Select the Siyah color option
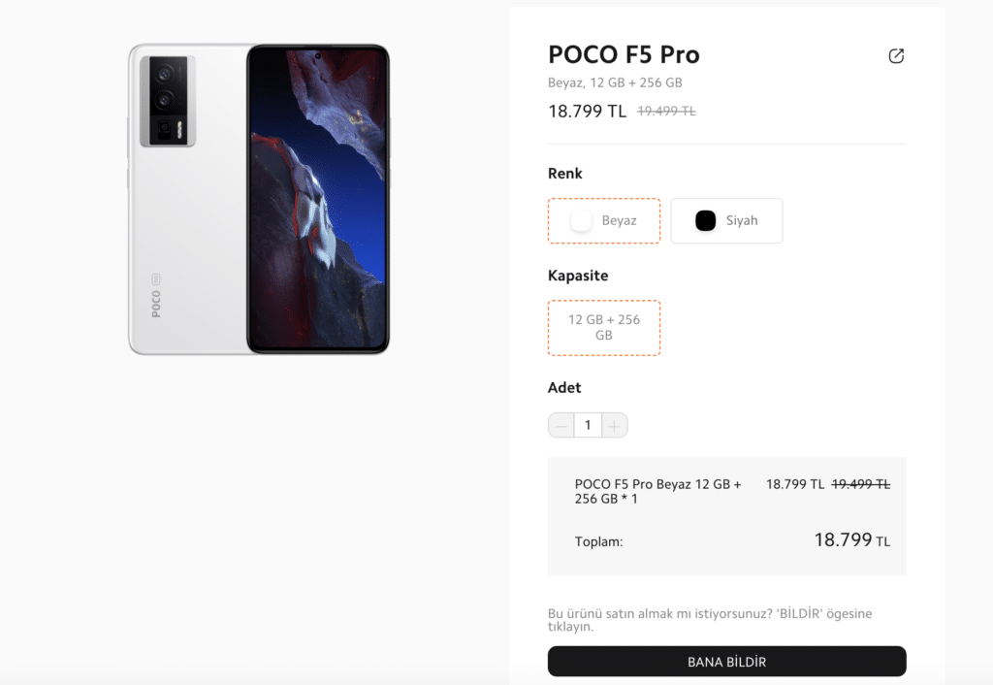 click(x=726, y=220)
